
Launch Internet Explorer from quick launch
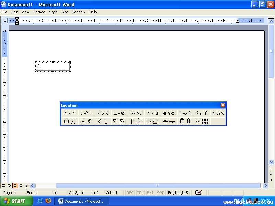40,201
